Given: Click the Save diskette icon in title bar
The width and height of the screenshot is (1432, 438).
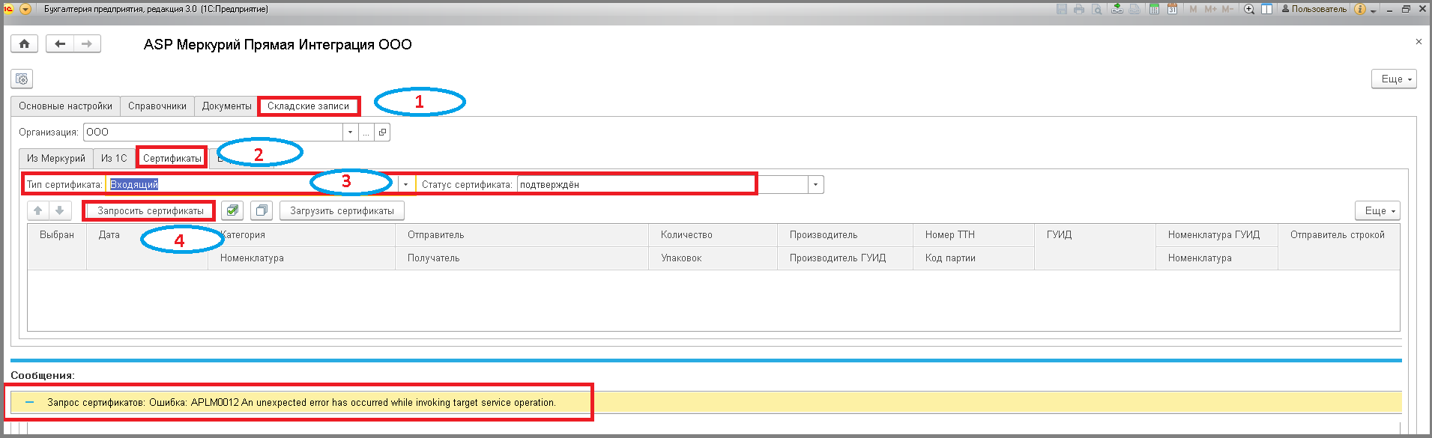Looking at the screenshot, I should coord(1062,9).
